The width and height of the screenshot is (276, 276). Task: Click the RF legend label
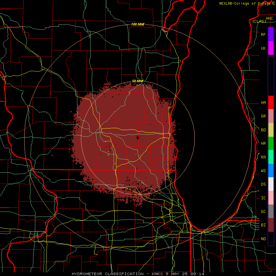263,35
